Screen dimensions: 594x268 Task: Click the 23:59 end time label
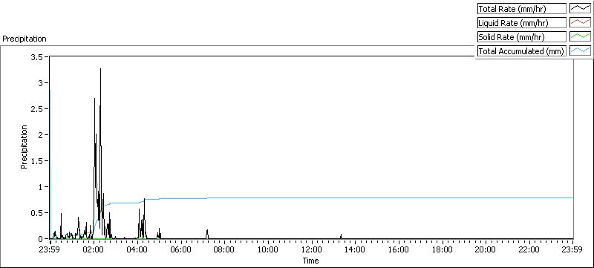(x=572, y=249)
